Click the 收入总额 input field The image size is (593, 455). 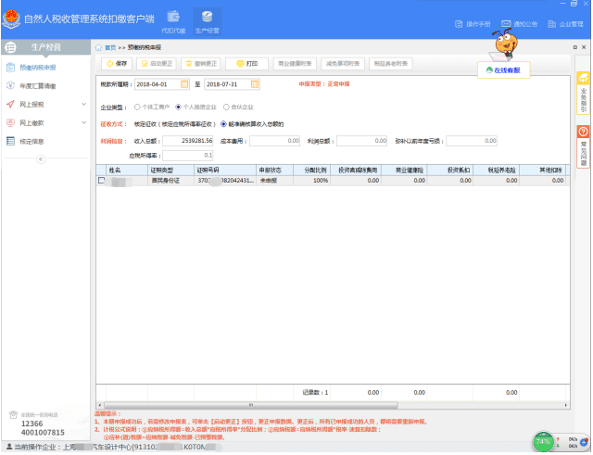tap(188, 141)
